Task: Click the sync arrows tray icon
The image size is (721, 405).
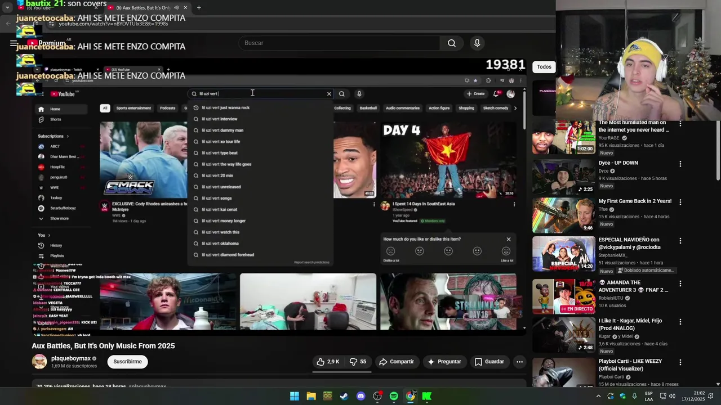Action: pyautogui.click(x=611, y=396)
